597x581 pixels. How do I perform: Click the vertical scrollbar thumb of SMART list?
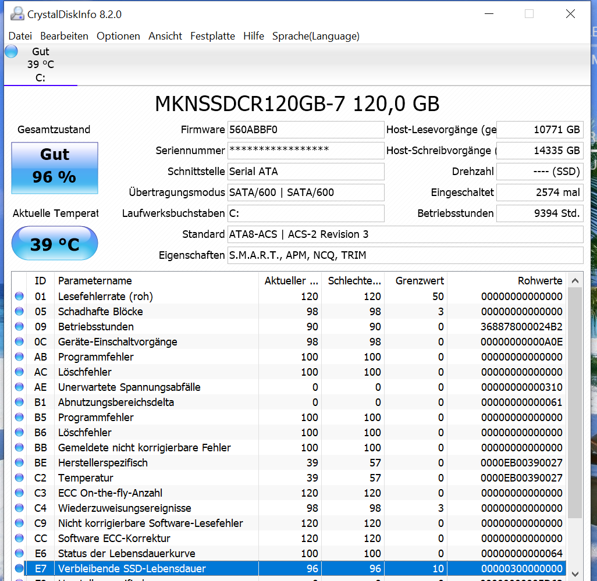coord(575,403)
